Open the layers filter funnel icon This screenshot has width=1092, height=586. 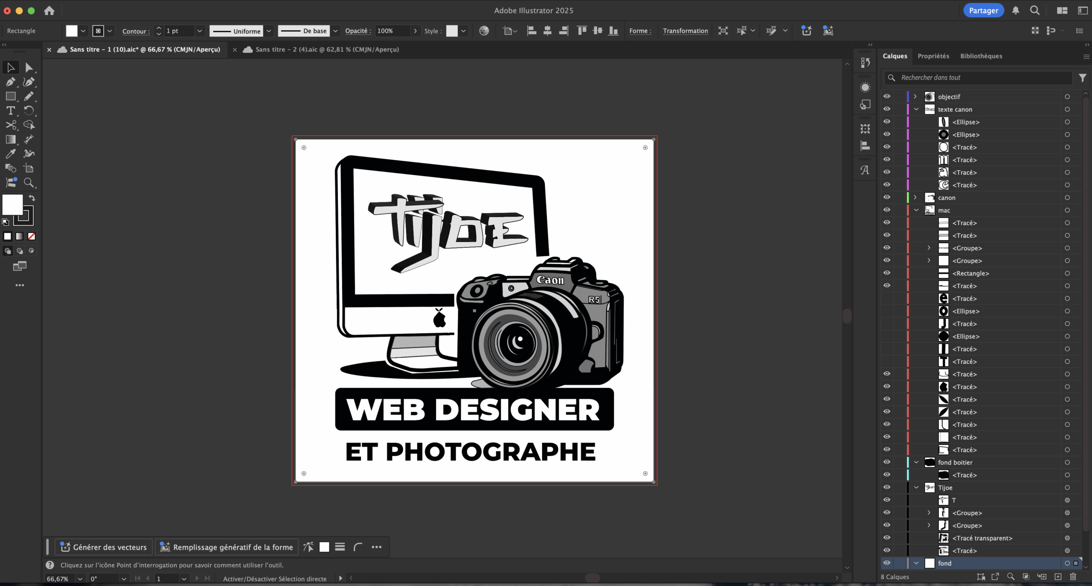coord(1083,78)
